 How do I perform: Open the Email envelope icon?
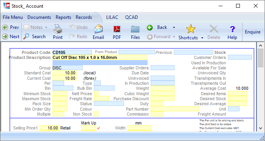[x=99, y=29]
